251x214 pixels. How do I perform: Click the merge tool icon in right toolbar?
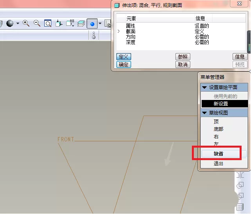pos(240,185)
